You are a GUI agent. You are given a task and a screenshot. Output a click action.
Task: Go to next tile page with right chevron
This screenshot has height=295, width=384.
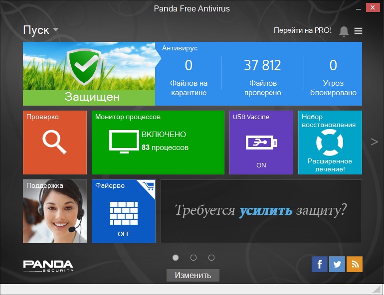point(374,142)
